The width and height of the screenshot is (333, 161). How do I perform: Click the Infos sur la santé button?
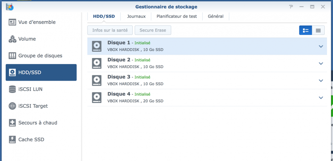(110, 30)
